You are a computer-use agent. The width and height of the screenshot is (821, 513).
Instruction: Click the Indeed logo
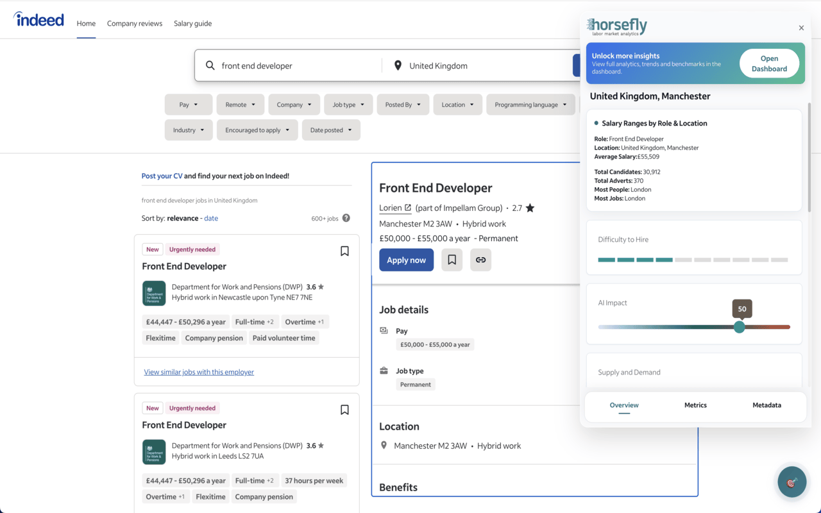(x=38, y=19)
